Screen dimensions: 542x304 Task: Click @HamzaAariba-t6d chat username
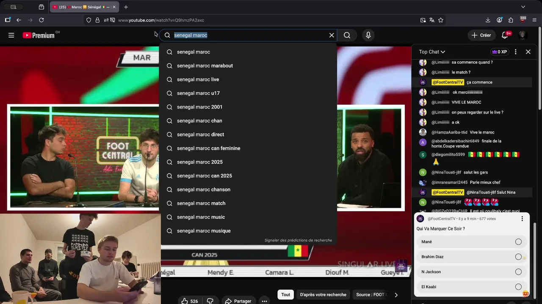pos(449,132)
